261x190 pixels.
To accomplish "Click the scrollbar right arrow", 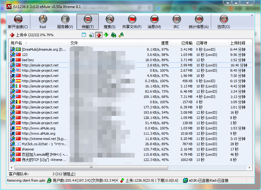I will tap(249, 167).
